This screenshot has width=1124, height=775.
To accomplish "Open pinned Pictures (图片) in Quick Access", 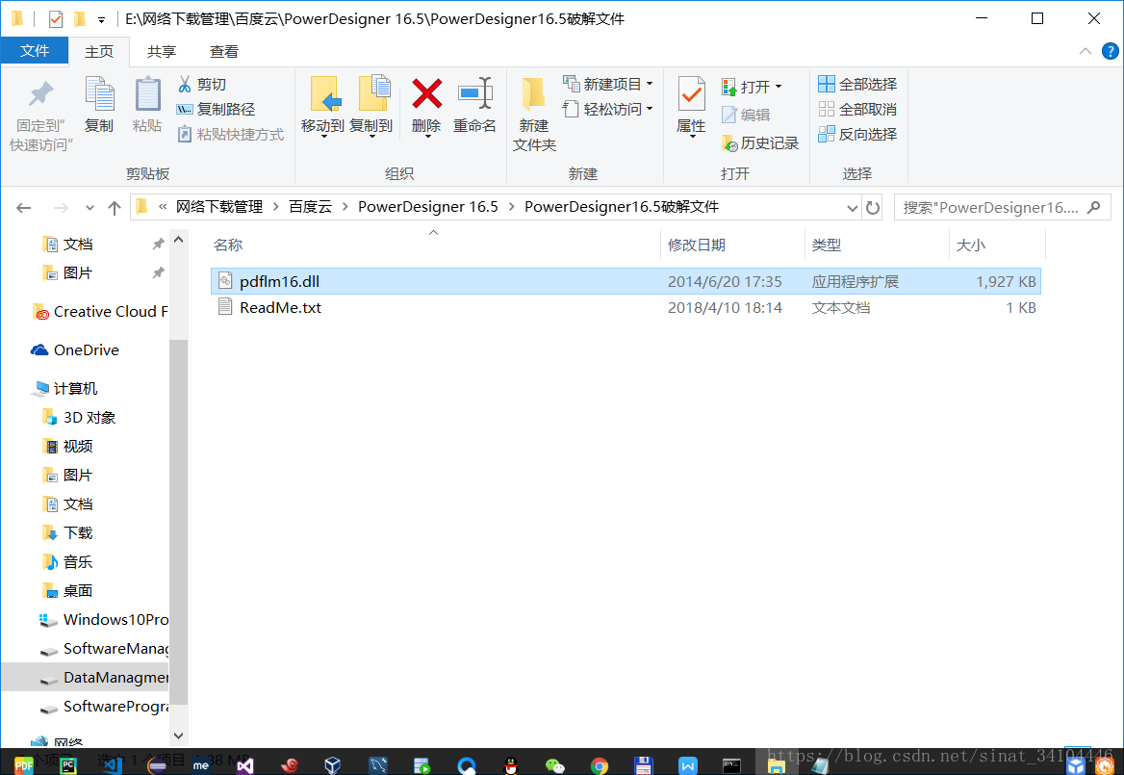I will click(x=77, y=273).
